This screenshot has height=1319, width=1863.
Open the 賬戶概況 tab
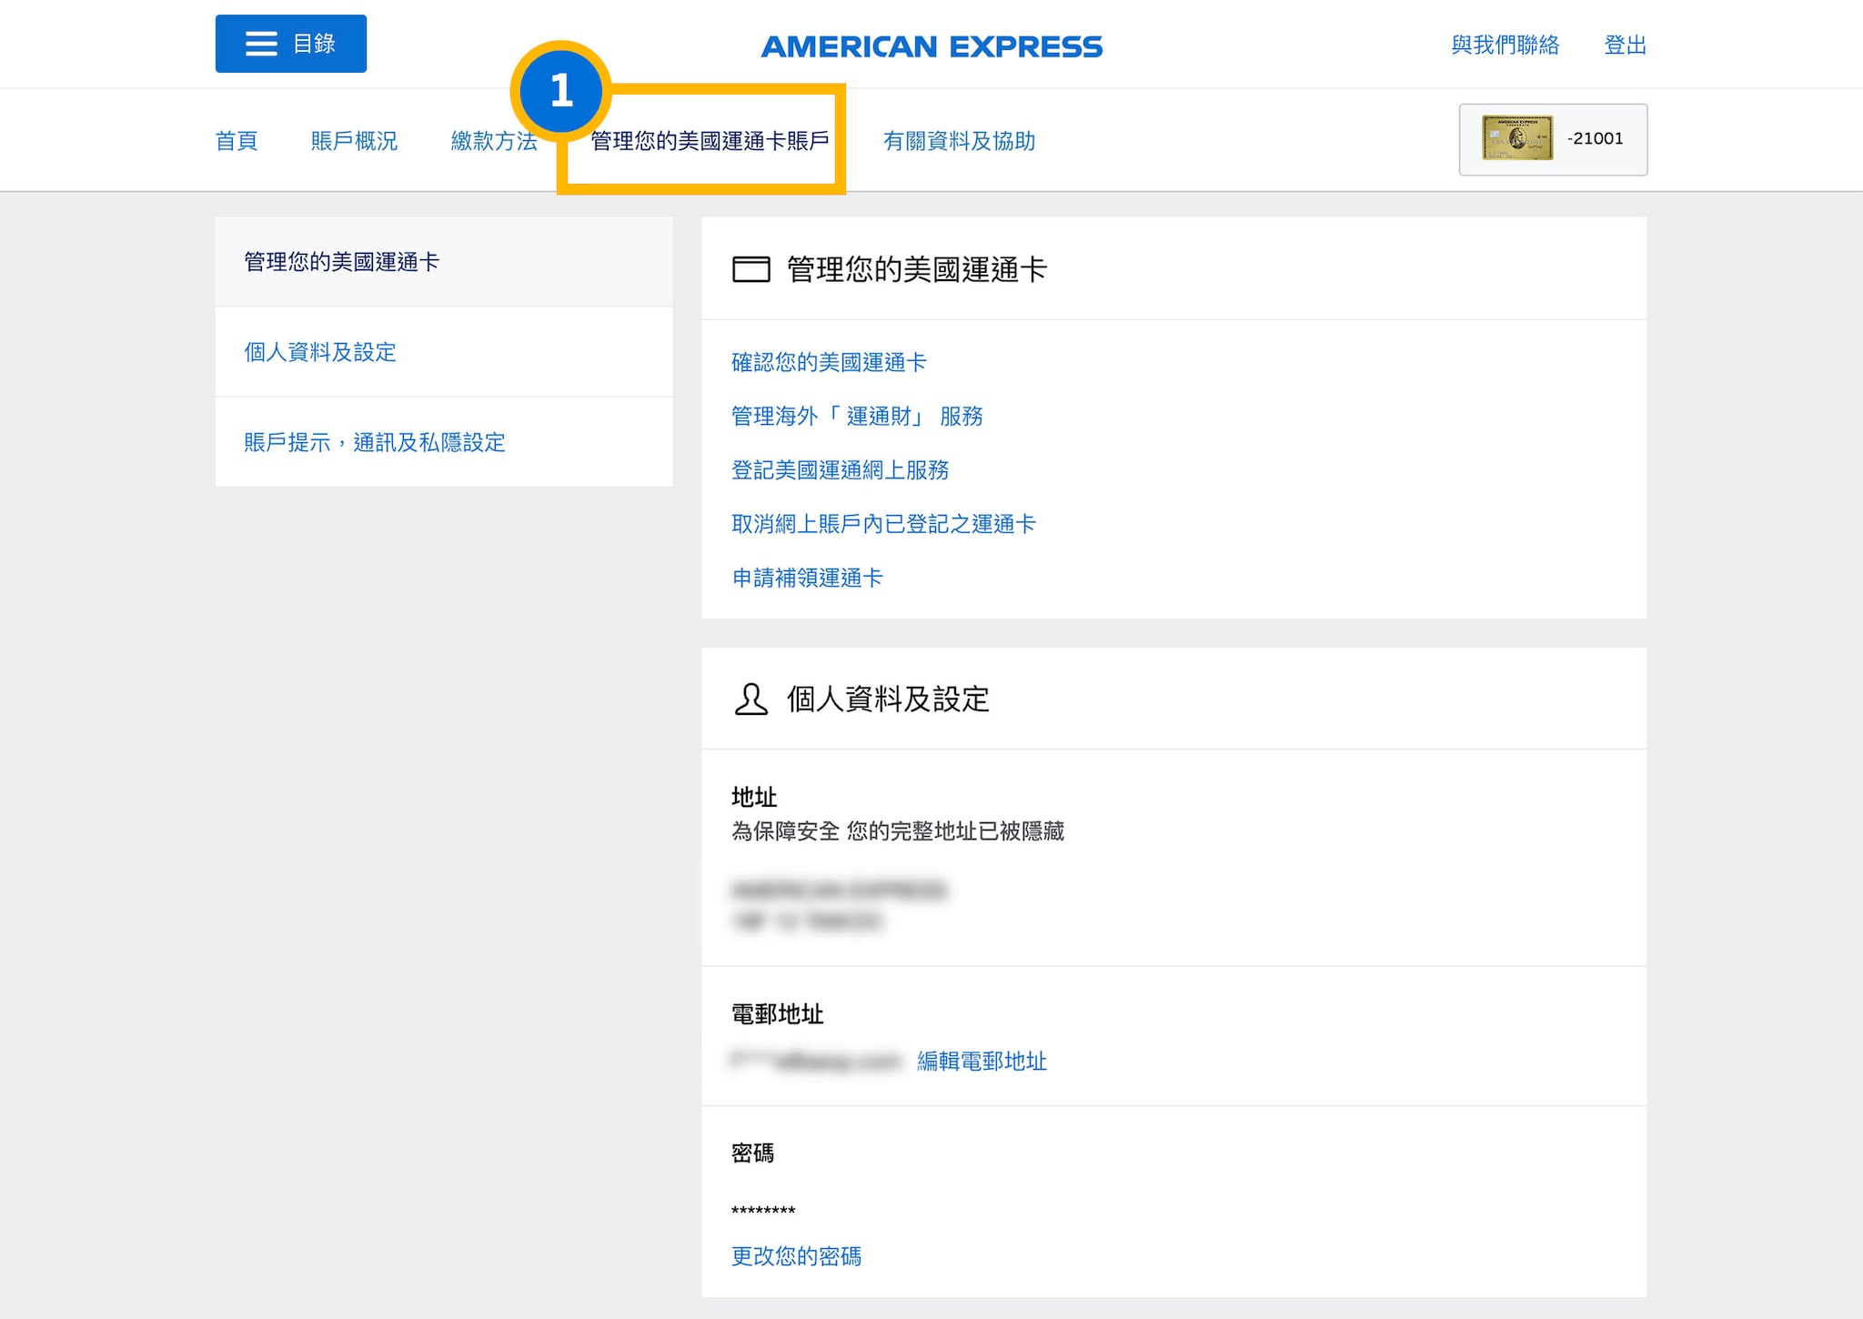352,141
